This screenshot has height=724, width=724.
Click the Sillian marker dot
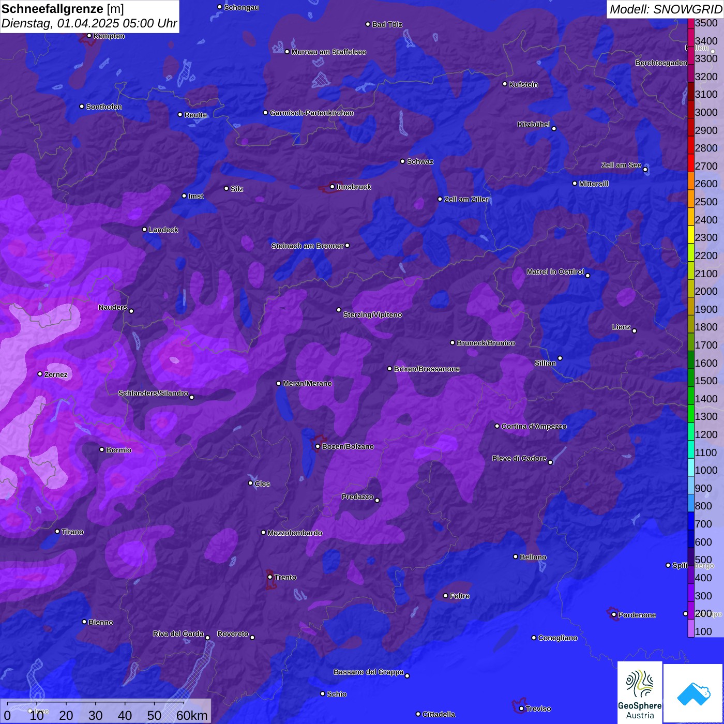(560, 358)
